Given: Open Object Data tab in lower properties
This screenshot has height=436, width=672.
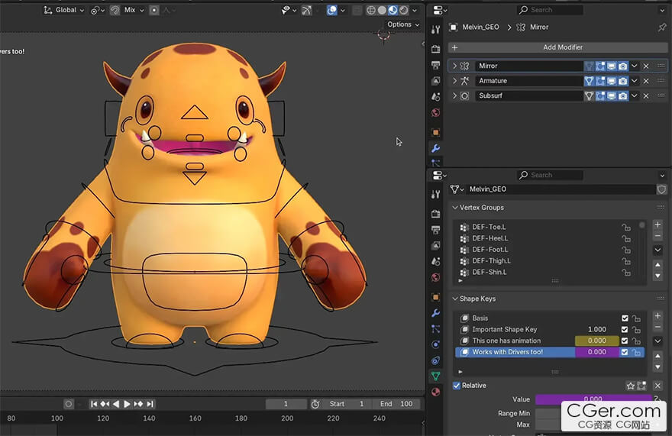Looking at the screenshot, I should coord(435,376).
